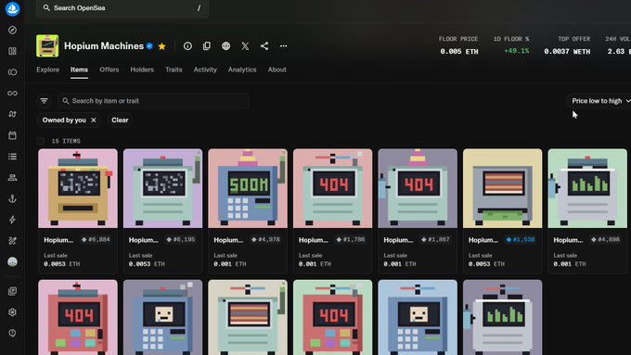Switch to the About tab
Image resolution: width=631 pixels, height=355 pixels.
click(277, 70)
